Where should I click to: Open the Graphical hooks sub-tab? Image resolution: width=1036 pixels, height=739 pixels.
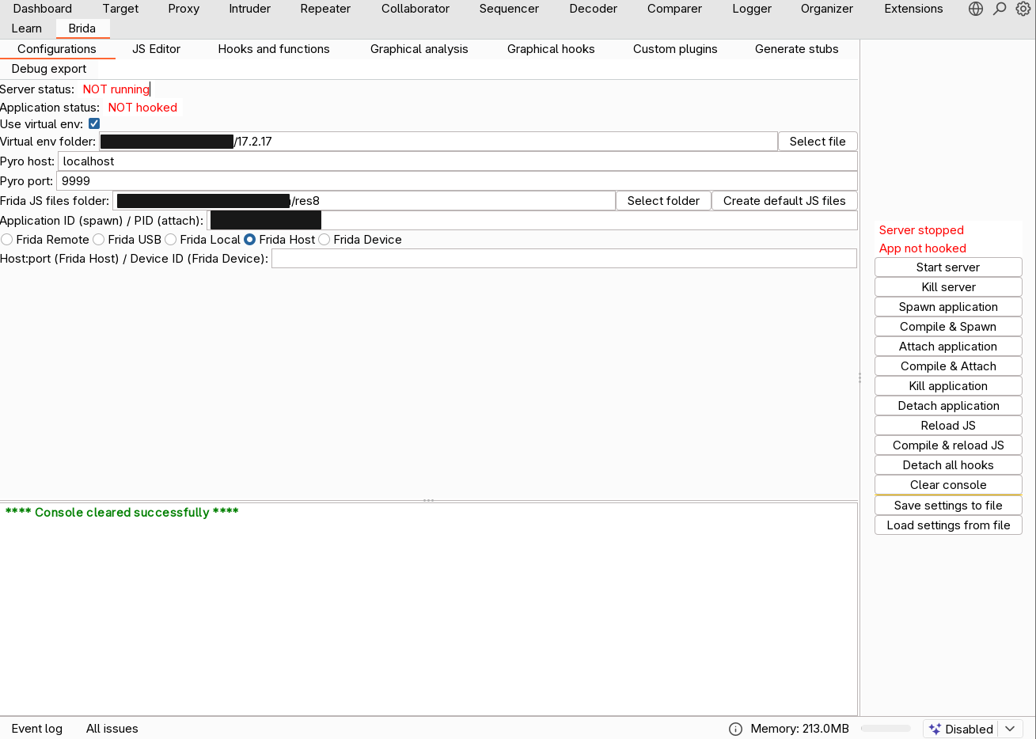click(551, 49)
